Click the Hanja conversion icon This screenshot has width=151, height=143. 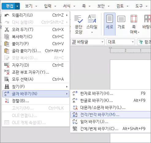point(75,93)
